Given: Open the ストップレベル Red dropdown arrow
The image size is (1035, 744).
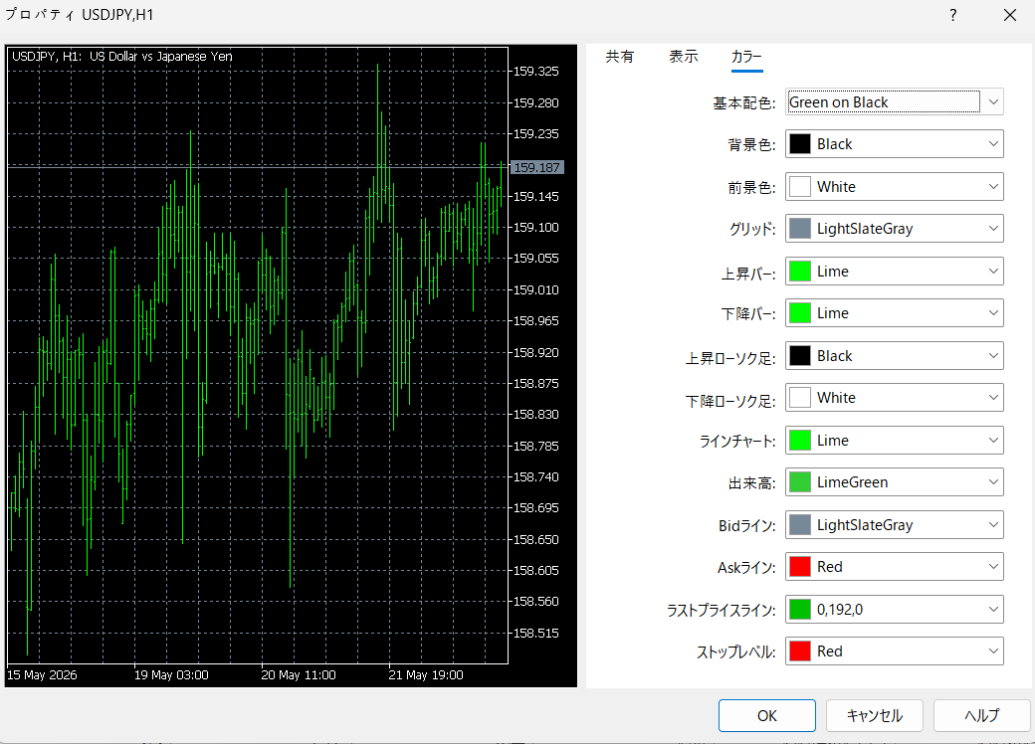Looking at the screenshot, I should (993, 651).
